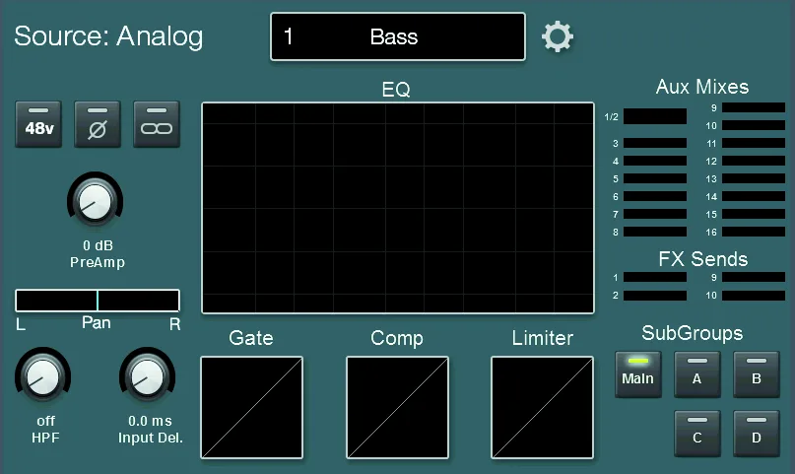The height and width of the screenshot is (474, 795).
Task: Toggle phase invert button
Action: pyautogui.click(x=98, y=124)
